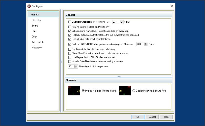
Task: Switch to the RNG settings
Action: [34, 31]
